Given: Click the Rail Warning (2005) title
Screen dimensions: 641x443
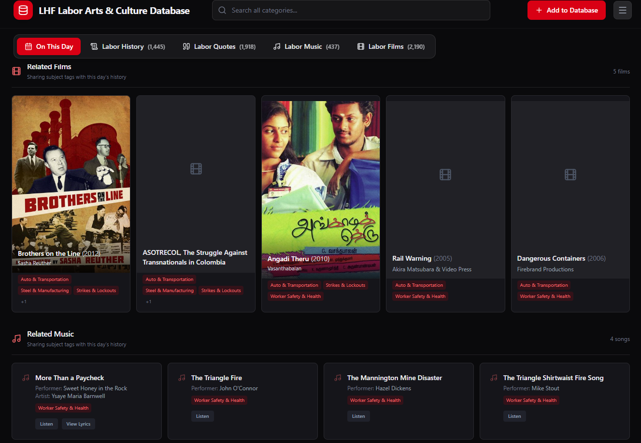Looking at the screenshot, I should (x=422, y=259).
